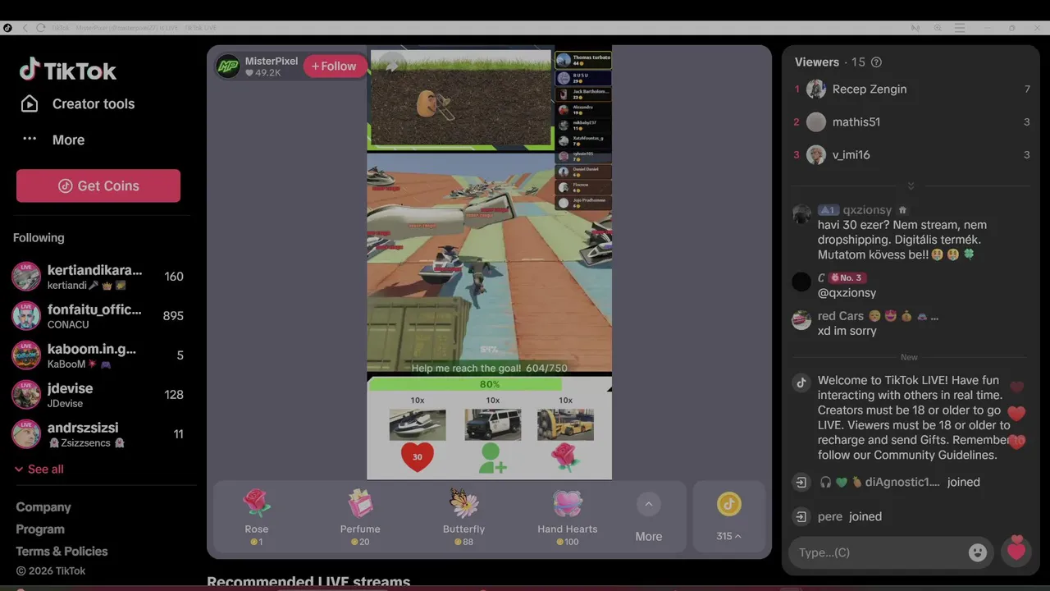Screen dimensions: 1050x591
Task: Click the browser back arrow
Action: [25, 28]
